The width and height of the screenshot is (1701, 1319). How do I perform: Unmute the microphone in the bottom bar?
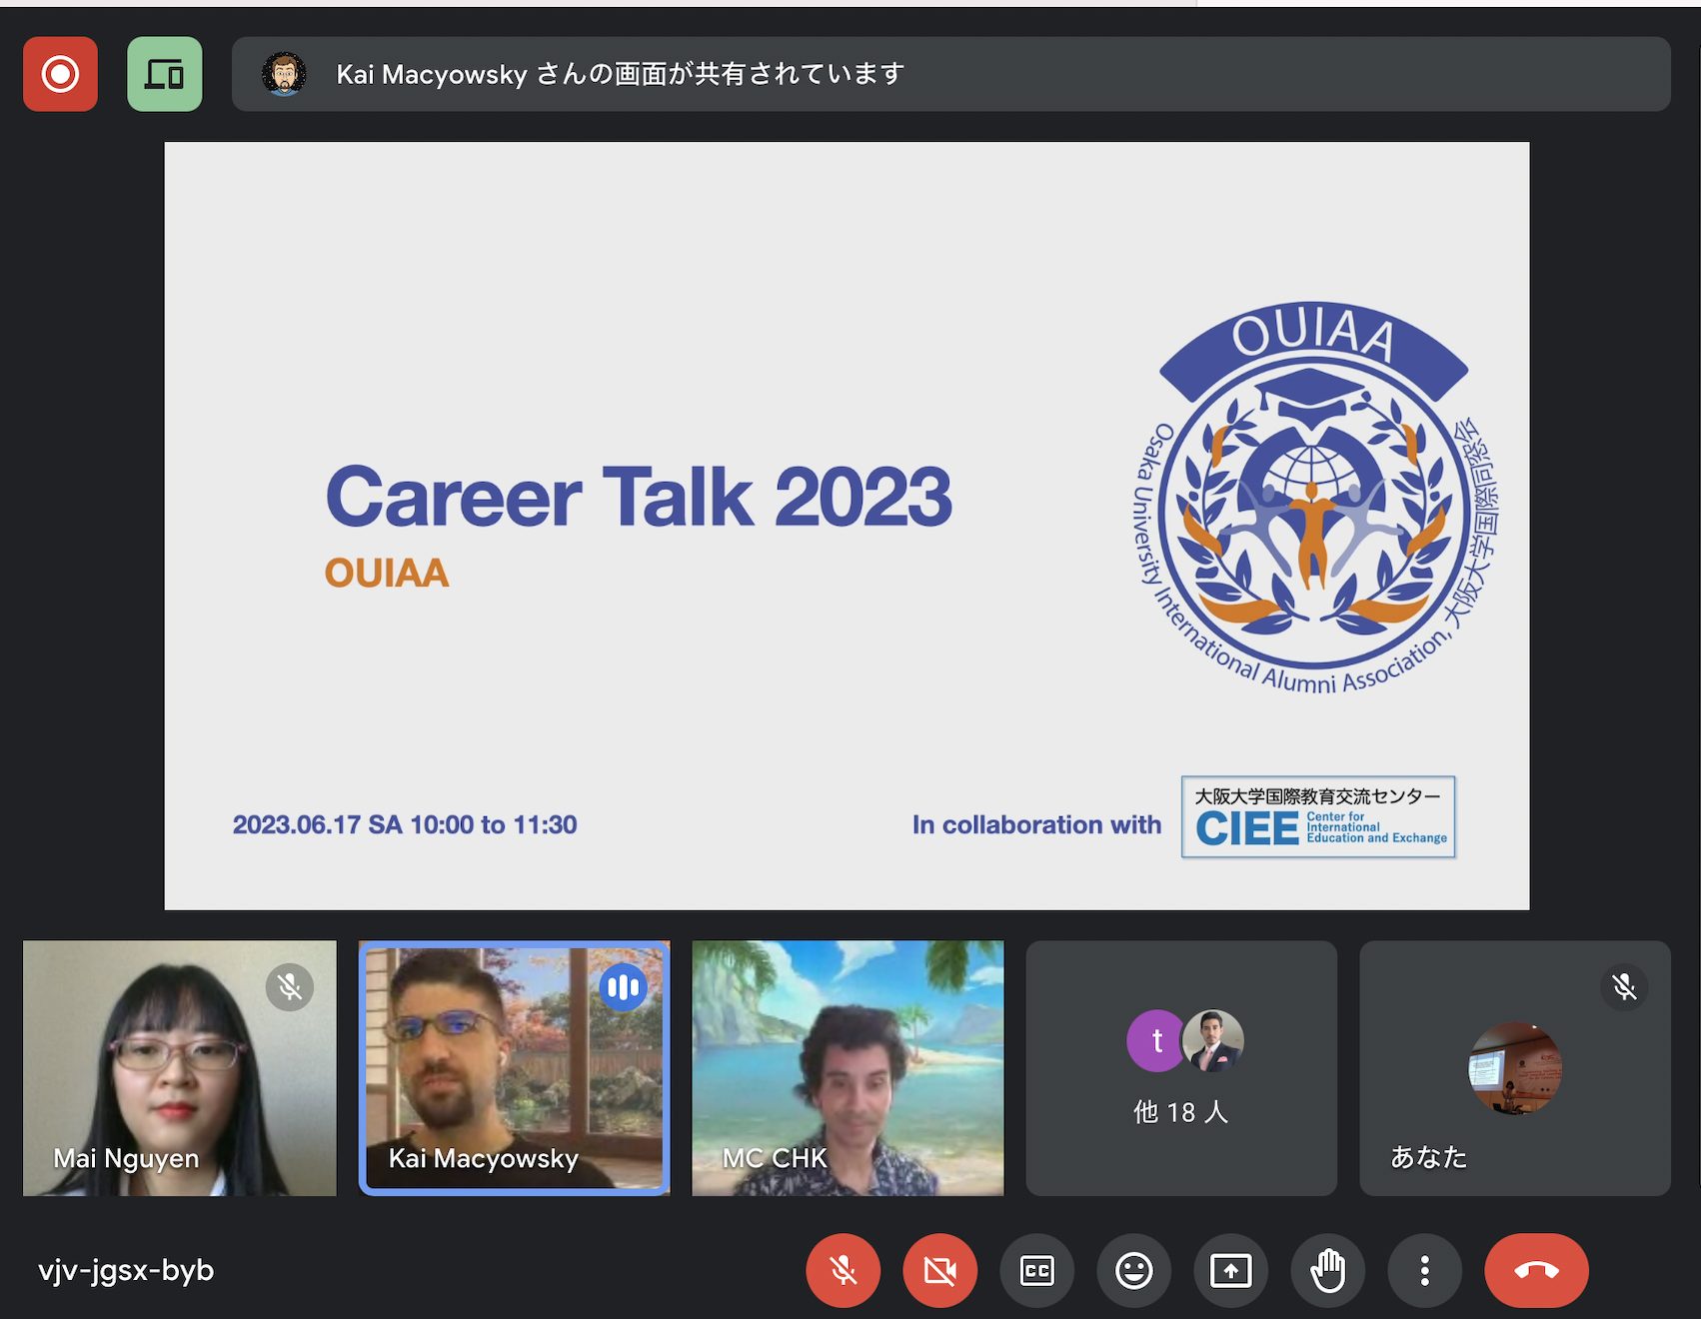[843, 1270]
